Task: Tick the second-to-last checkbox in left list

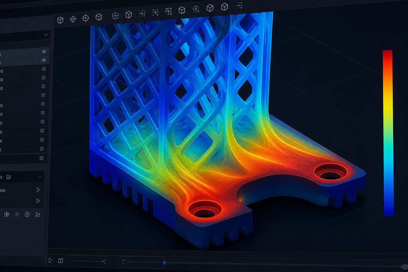Action: click(42, 149)
